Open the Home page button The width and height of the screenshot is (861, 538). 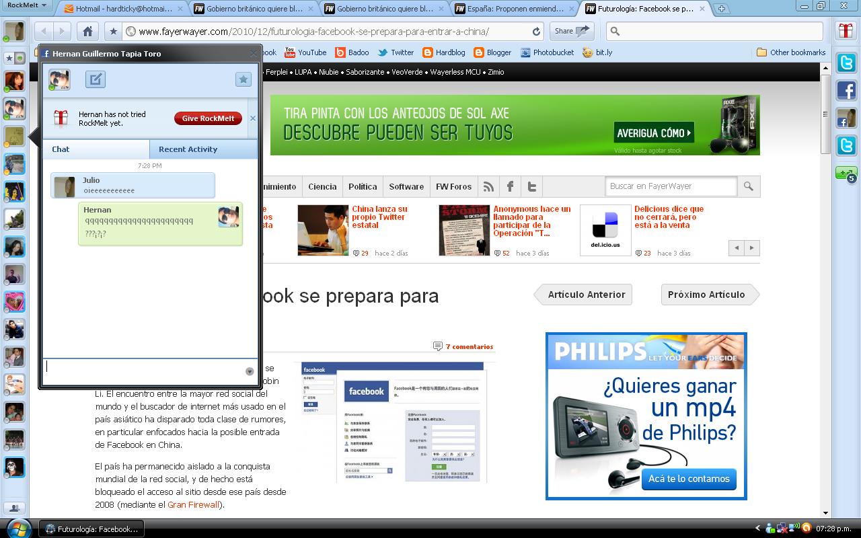pyautogui.click(x=87, y=31)
